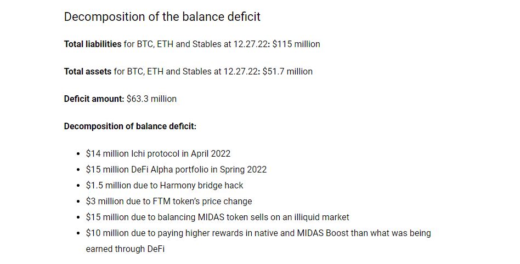Click the FTM token's price change bullet
The height and width of the screenshot is (264, 520).
[x=169, y=202]
